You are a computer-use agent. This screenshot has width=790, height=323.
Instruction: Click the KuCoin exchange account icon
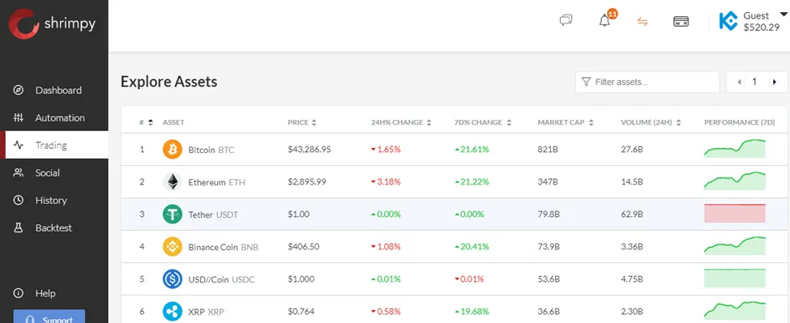[728, 22]
